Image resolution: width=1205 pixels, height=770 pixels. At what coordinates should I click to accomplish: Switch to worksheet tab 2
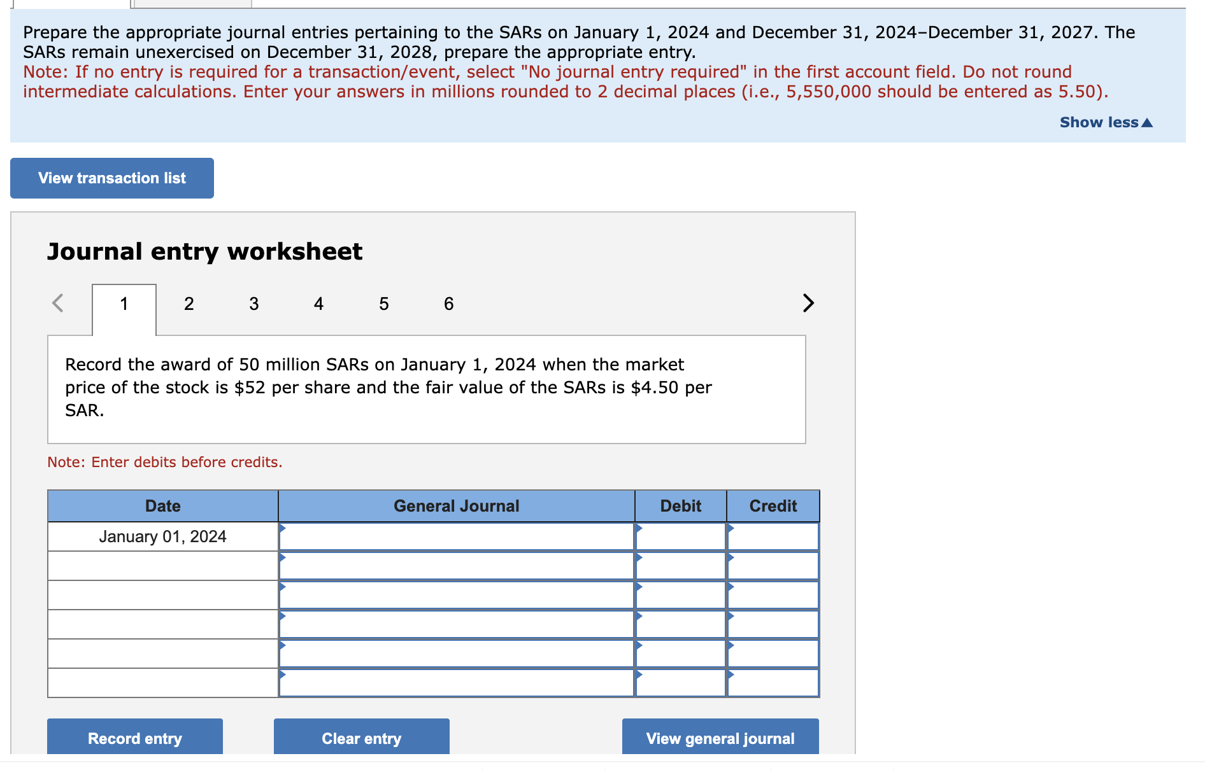click(x=189, y=304)
